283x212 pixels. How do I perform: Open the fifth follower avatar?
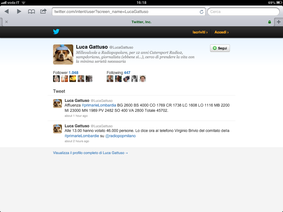pos(89,79)
